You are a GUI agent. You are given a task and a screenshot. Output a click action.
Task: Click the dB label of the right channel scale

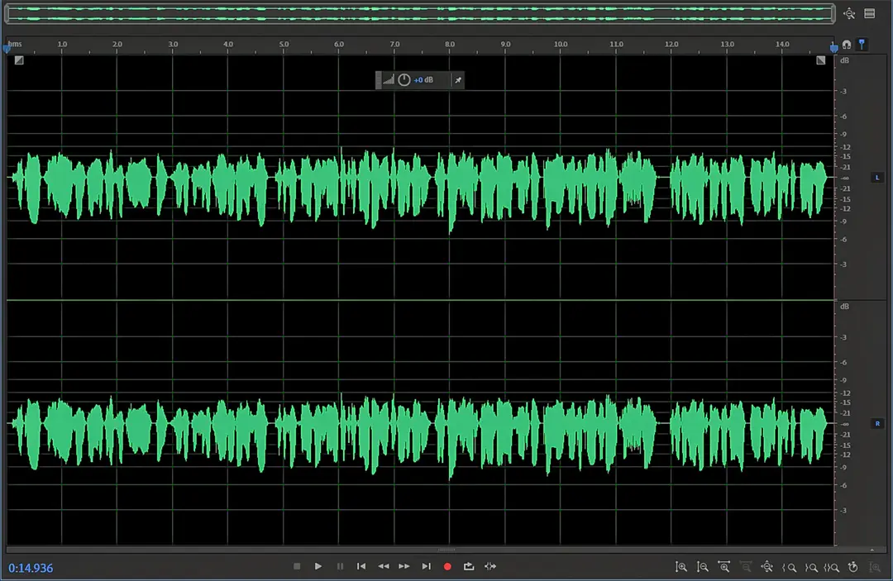[844, 306]
